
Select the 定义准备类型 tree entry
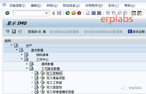tap(56, 78)
